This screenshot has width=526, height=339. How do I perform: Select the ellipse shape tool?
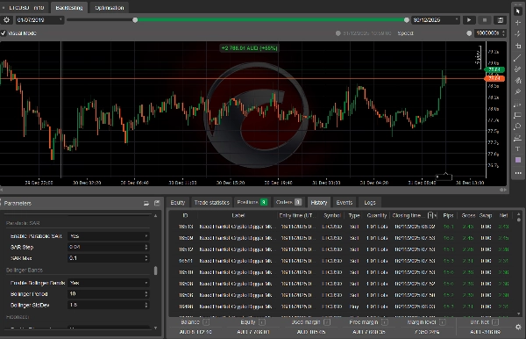518,126
